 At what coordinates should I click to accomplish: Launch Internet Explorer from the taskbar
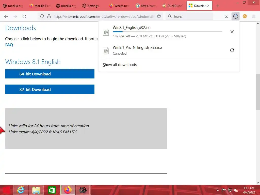point(20,190)
